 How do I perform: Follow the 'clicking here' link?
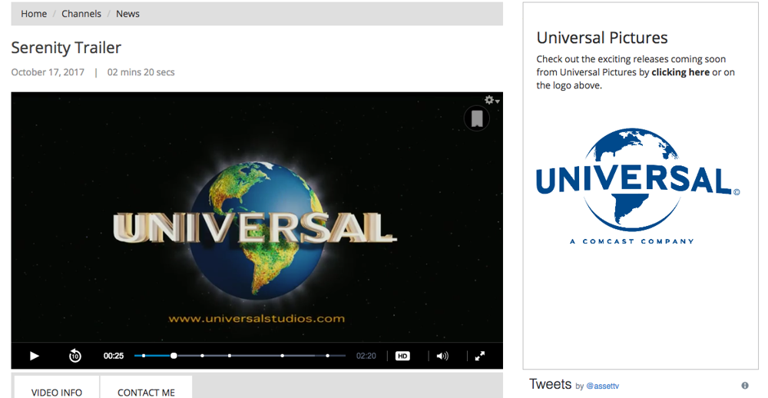[x=680, y=72]
